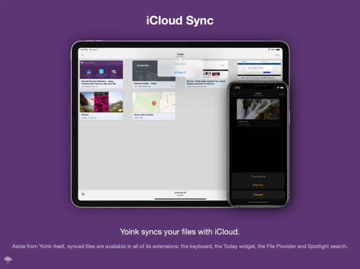Tap the red map pin on map item
Image resolution: width=360 pixels, height=269 pixels.
tap(154, 103)
